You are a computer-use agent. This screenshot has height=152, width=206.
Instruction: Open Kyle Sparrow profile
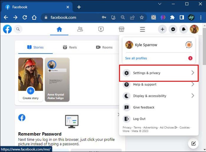click(146, 45)
